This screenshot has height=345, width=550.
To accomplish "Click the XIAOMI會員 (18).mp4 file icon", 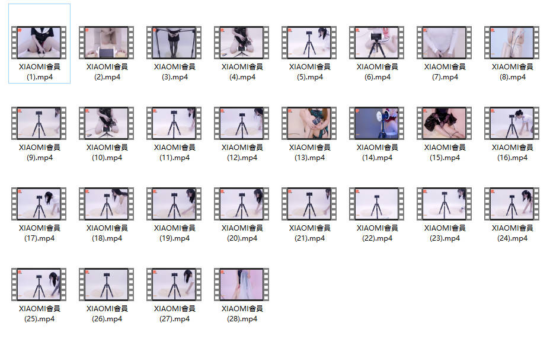I will tap(106, 204).
